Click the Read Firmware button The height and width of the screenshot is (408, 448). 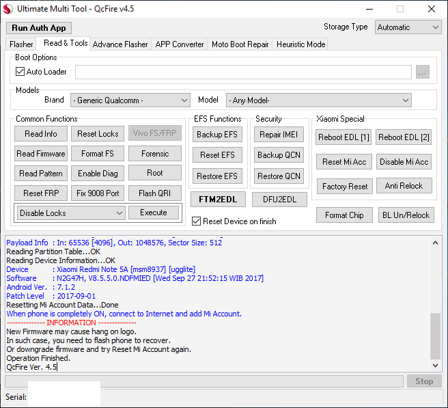click(x=41, y=154)
